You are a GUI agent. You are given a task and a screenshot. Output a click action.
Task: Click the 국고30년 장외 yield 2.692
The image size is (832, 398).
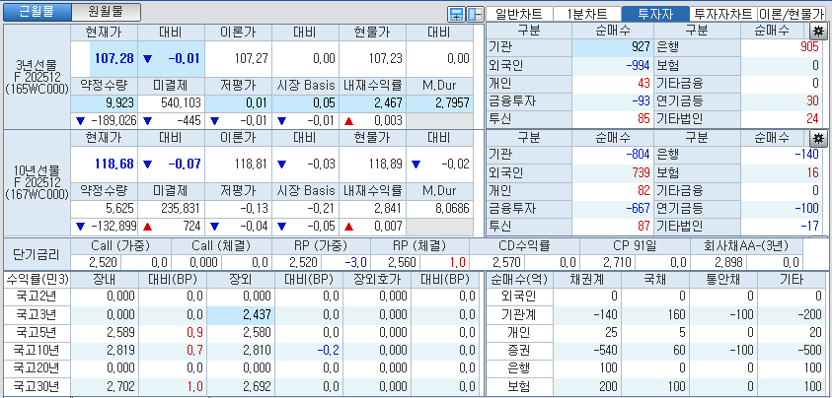pyautogui.click(x=257, y=386)
